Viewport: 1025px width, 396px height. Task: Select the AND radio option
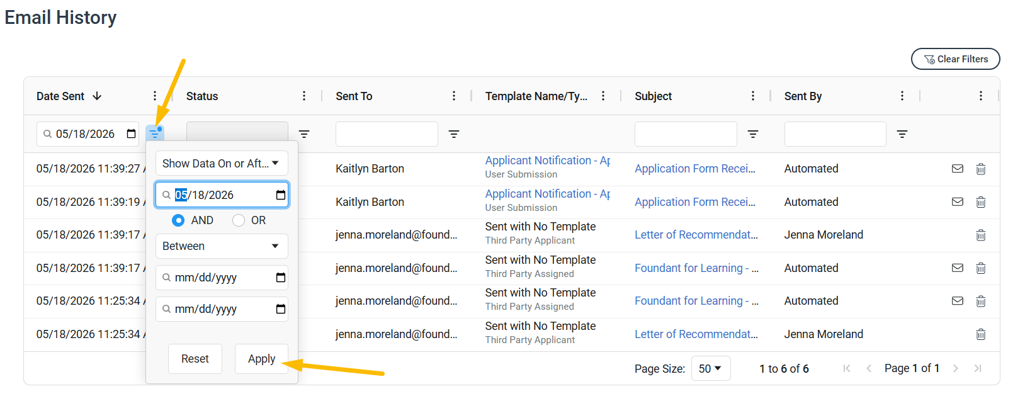point(178,220)
